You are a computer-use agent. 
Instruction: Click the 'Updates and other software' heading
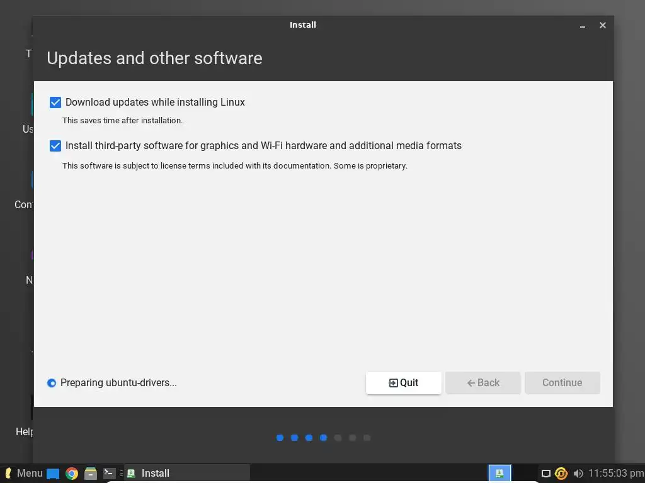pos(154,58)
